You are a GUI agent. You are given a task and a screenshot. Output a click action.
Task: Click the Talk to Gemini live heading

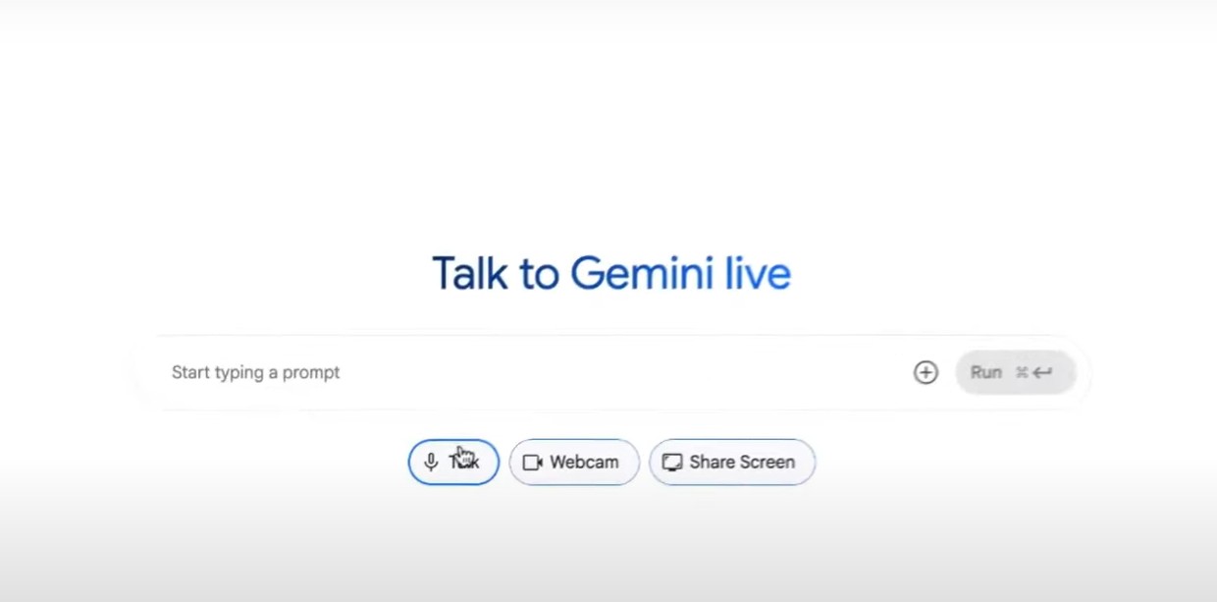[611, 273]
